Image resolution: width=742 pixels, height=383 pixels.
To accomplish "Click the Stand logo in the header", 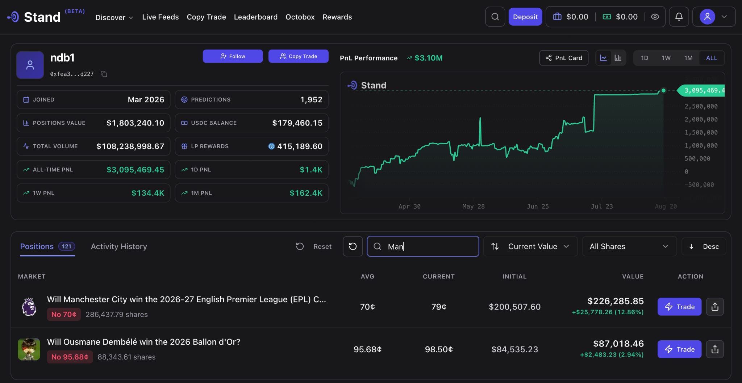I will tap(34, 17).
